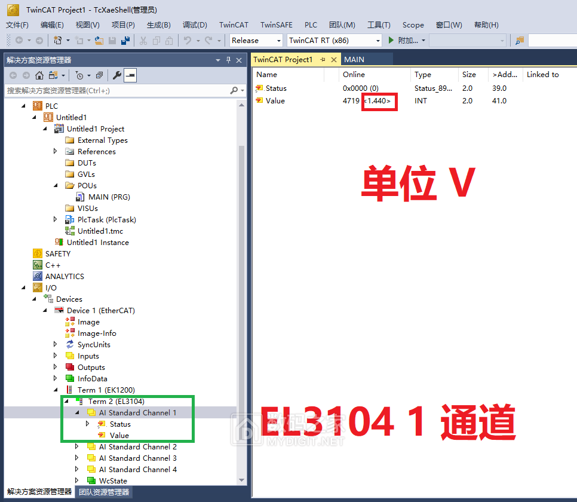Image resolution: width=577 pixels, height=502 pixels.
Task: Click the Undo arrow icon
Action: point(188,40)
